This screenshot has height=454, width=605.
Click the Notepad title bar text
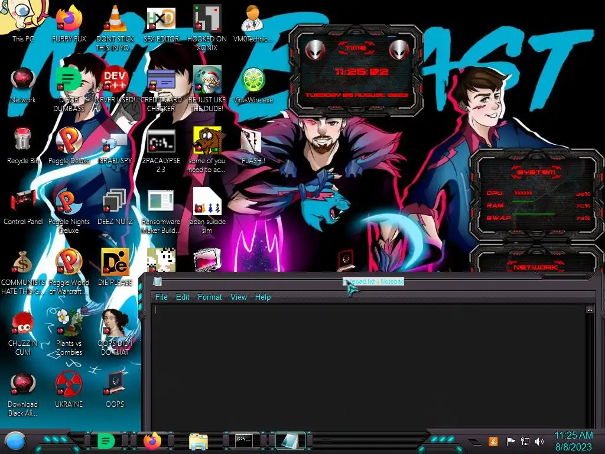tap(373, 281)
